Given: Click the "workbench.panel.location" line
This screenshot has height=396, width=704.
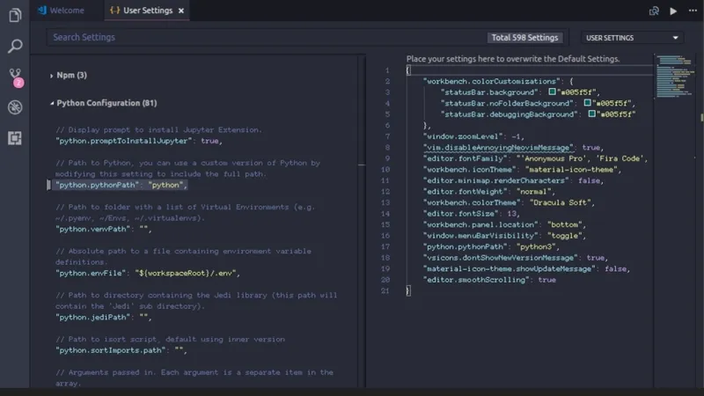Looking at the screenshot, I should [504, 224].
